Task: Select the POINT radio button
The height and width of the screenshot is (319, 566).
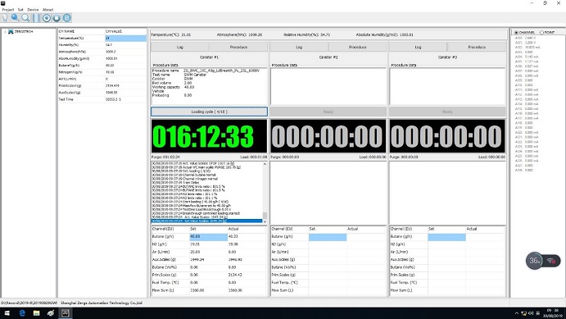Action: click(x=541, y=33)
